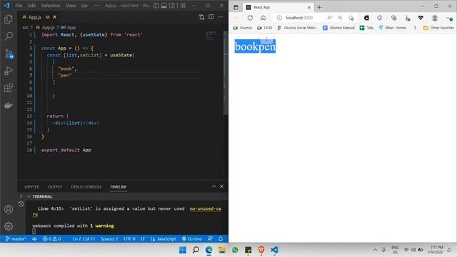457x257 pixels.
Task: Click the vertical editor scrollbar
Action: [226, 73]
